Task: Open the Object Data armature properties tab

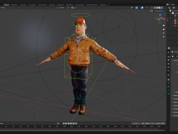Action: pos(168,90)
